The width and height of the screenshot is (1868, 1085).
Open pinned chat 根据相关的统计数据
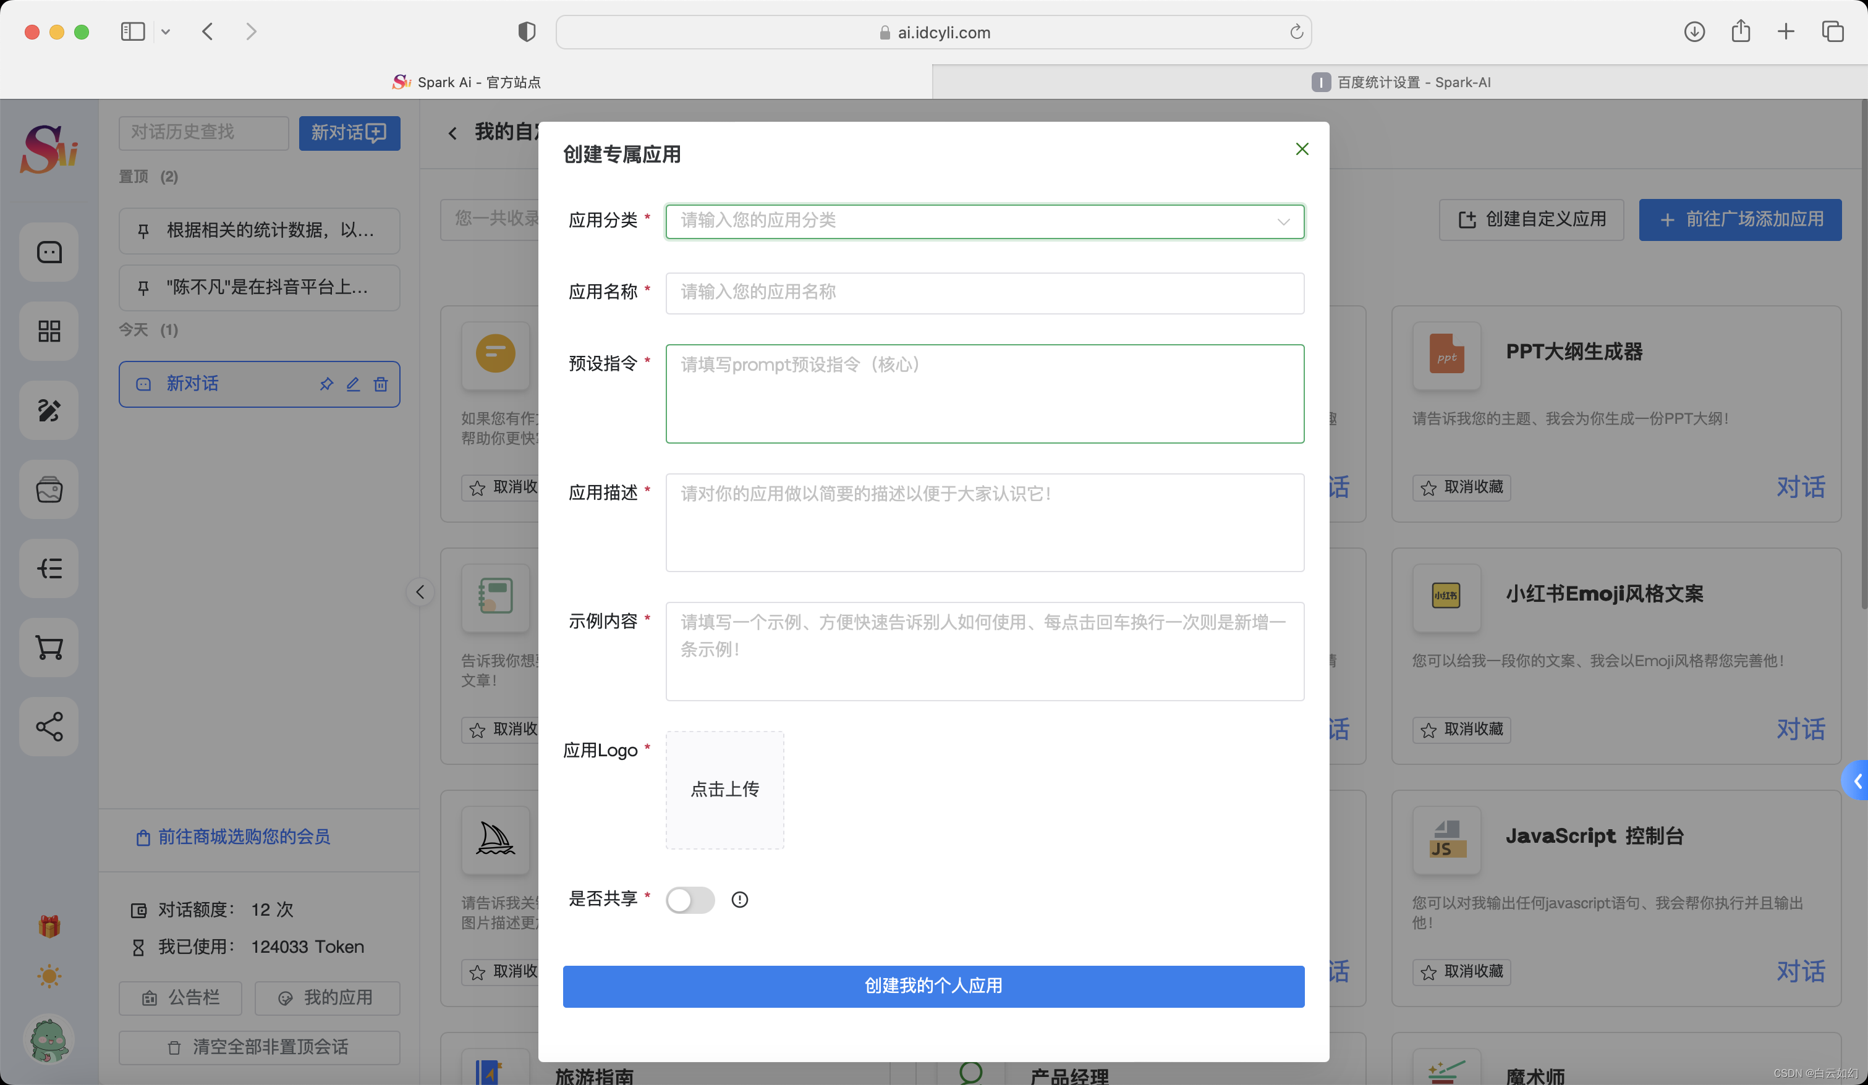coord(260,230)
